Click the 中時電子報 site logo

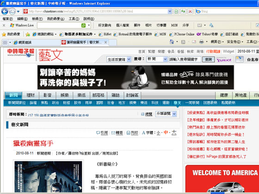point(21,53)
